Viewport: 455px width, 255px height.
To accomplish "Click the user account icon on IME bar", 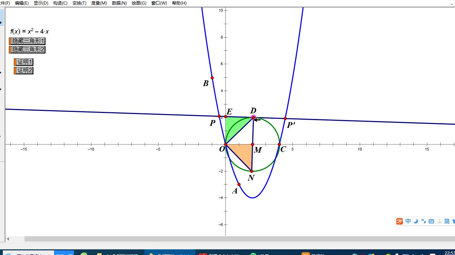I will click(439, 221).
